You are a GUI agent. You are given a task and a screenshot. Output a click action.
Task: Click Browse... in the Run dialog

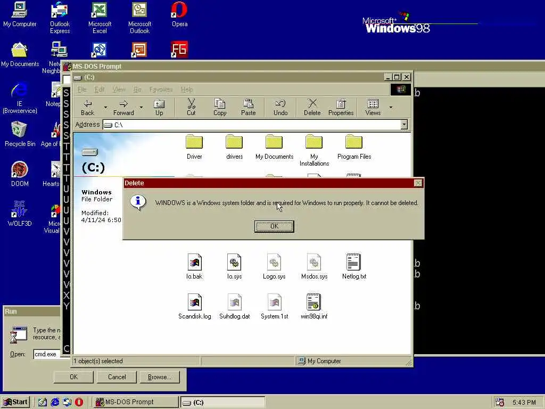coord(160,377)
